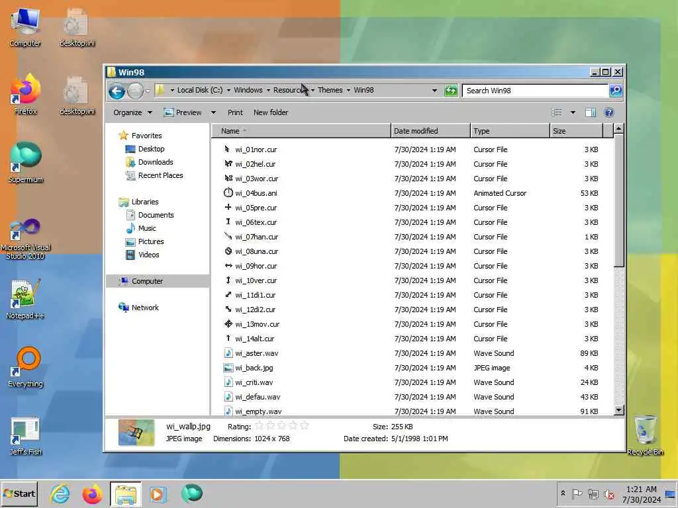Select the wi_back.jpg image icon
The height and width of the screenshot is (508, 678).
(228, 368)
